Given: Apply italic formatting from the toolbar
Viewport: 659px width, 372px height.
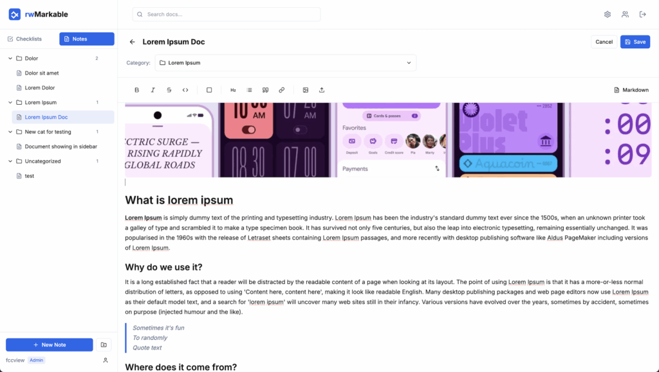Looking at the screenshot, I should (x=153, y=90).
